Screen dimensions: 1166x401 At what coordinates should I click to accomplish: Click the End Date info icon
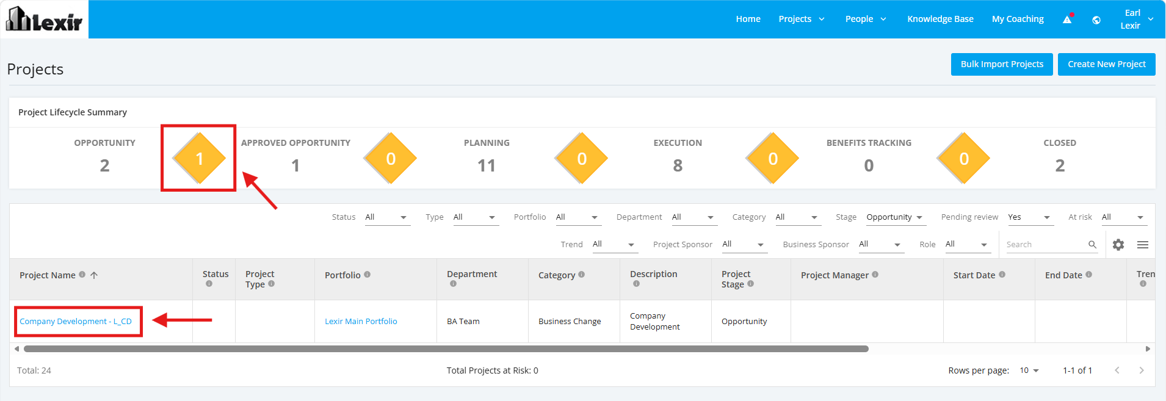1088,275
